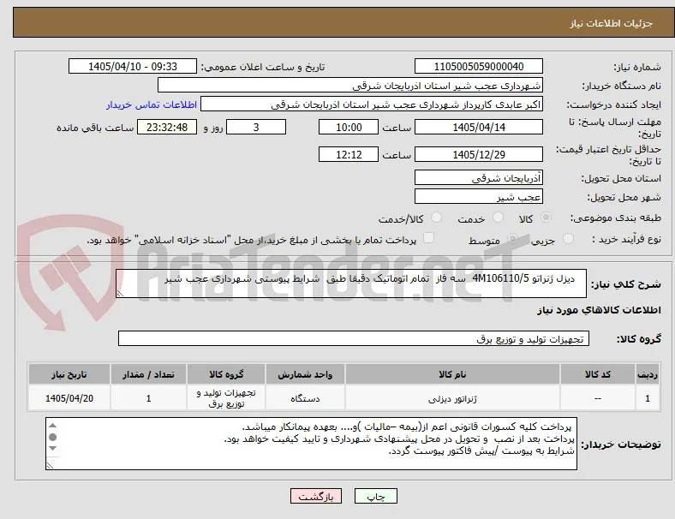Click the announcement date field 1405/04/10 - 09:33

(x=133, y=67)
